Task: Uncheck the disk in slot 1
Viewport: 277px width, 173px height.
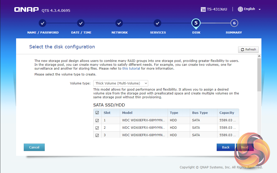Action: click(97, 120)
